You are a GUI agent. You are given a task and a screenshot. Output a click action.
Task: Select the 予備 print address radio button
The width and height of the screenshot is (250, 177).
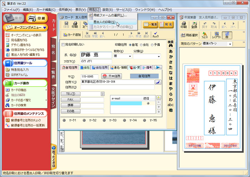pos(154,45)
